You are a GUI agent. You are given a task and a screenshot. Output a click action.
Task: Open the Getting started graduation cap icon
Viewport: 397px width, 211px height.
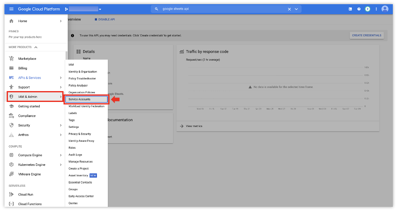point(11,106)
